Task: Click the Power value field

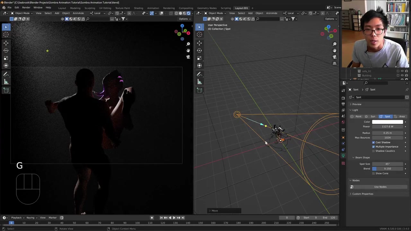Action: pyautogui.click(x=387, y=126)
